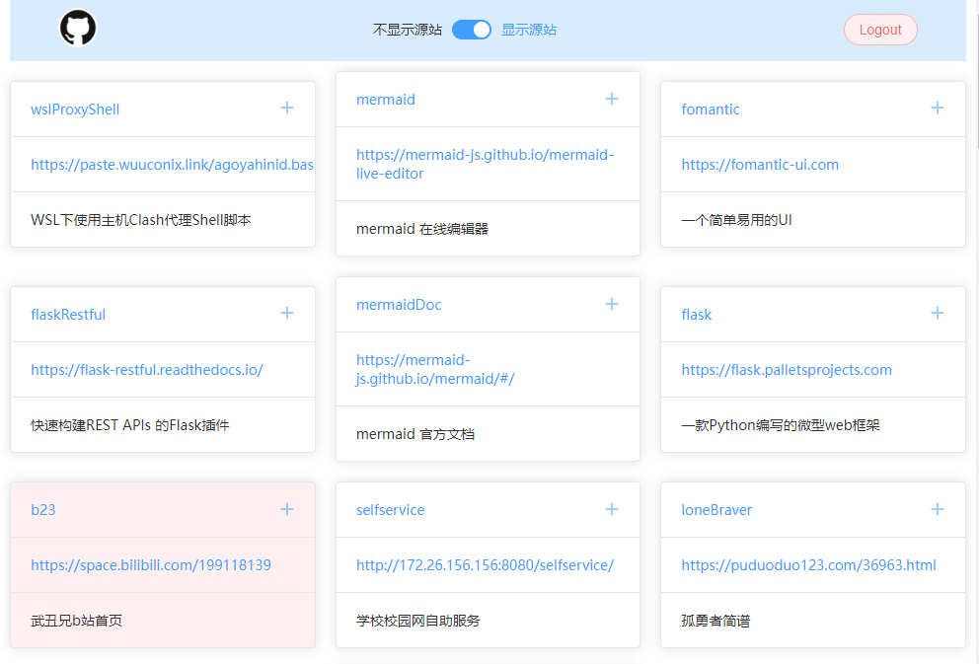Click description '一款Python编写的微型web框架'
The height and width of the screenshot is (664, 979).
(781, 425)
